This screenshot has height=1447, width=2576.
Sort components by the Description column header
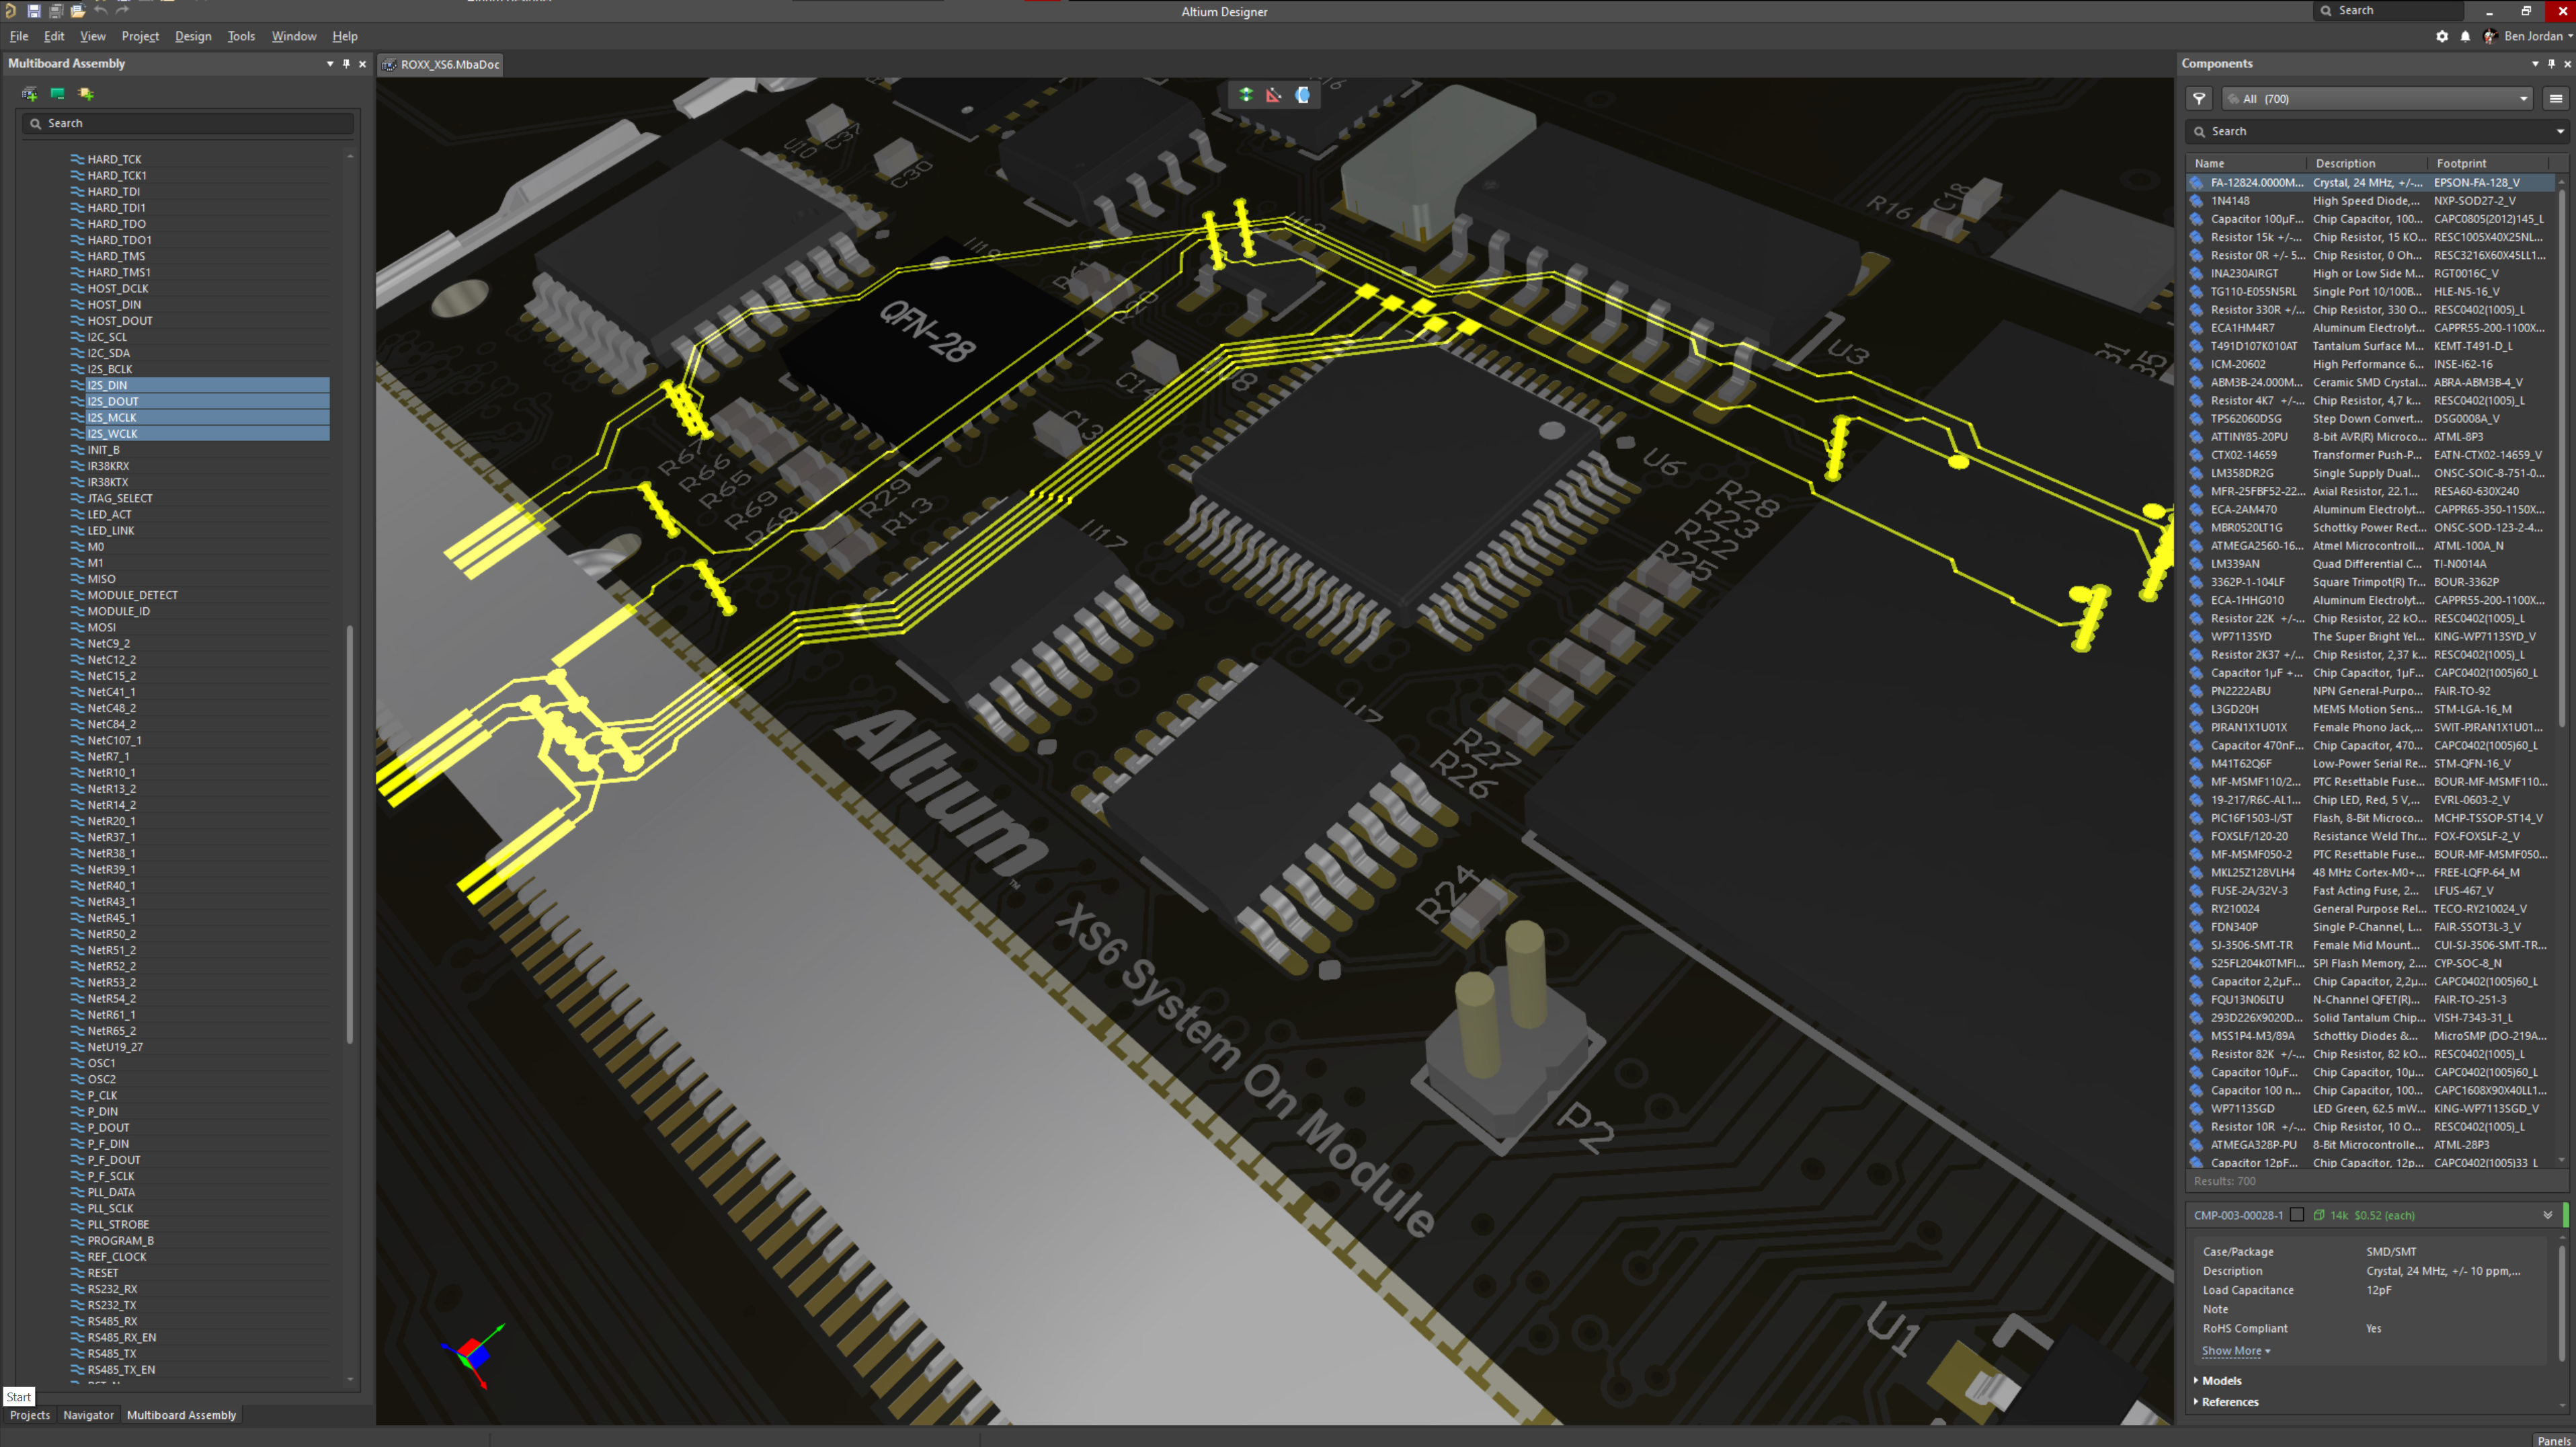point(2367,163)
